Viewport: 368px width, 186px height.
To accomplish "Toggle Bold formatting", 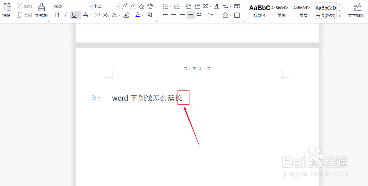I will coord(57,15).
